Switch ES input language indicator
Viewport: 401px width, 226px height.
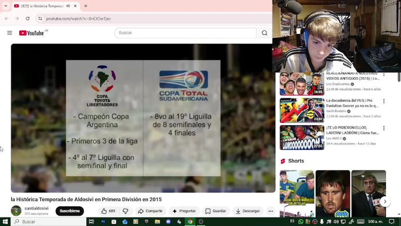(292, 221)
